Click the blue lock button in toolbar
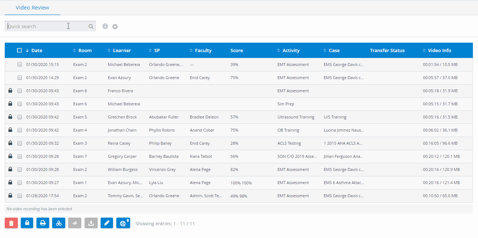 pos(27,223)
